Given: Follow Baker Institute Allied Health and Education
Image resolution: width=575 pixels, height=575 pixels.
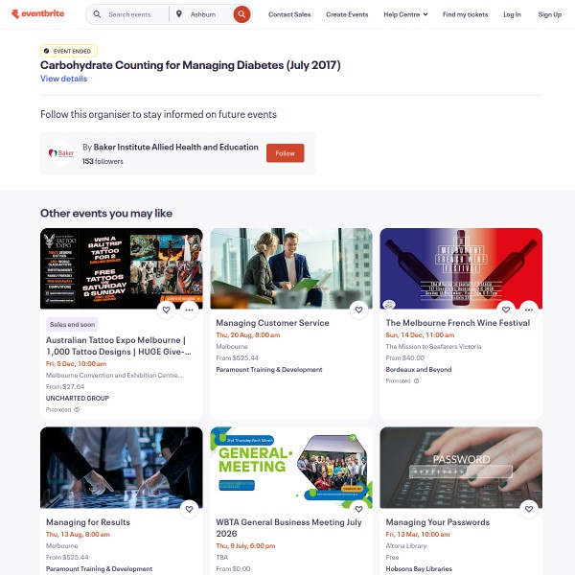Looking at the screenshot, I should point(285,153).
